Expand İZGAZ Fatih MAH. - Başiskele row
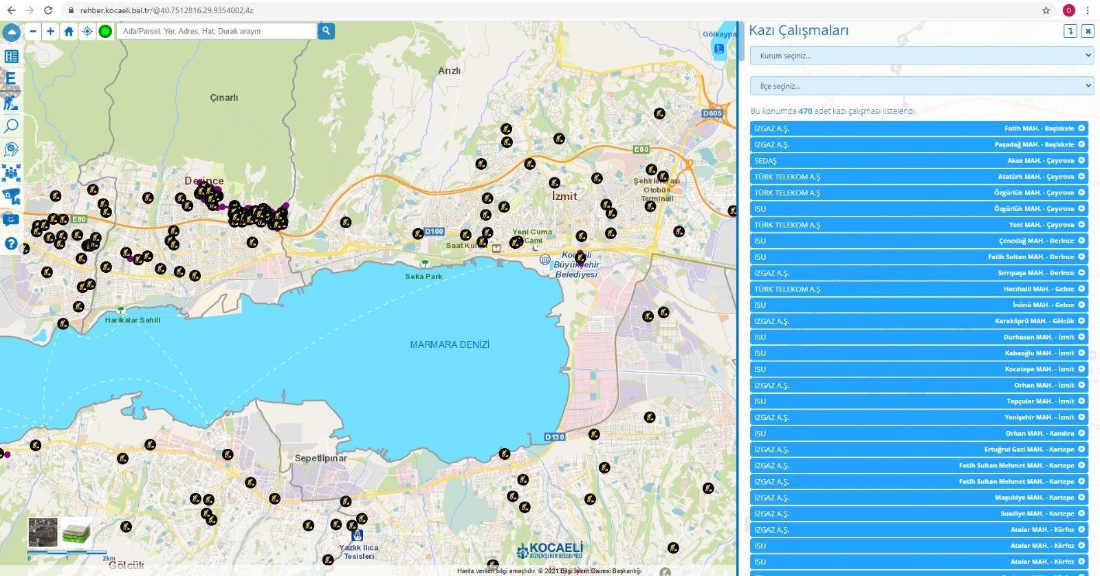Viewport: 1100px width, 576px height. pos(919,129)
